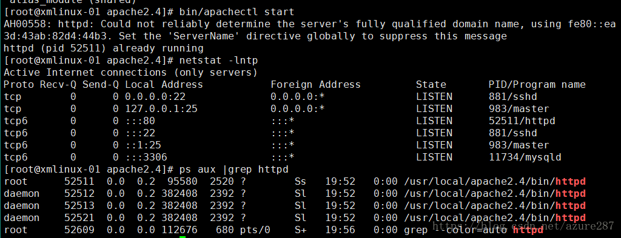The width and height of the screenshot is (621, 238).
Task: Click 'Active Internet connections (only servers)' line
Action: pos(131,73)
